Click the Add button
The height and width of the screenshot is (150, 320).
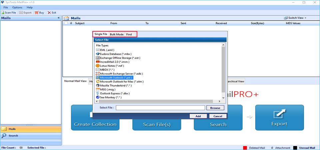tap(198, 116)
